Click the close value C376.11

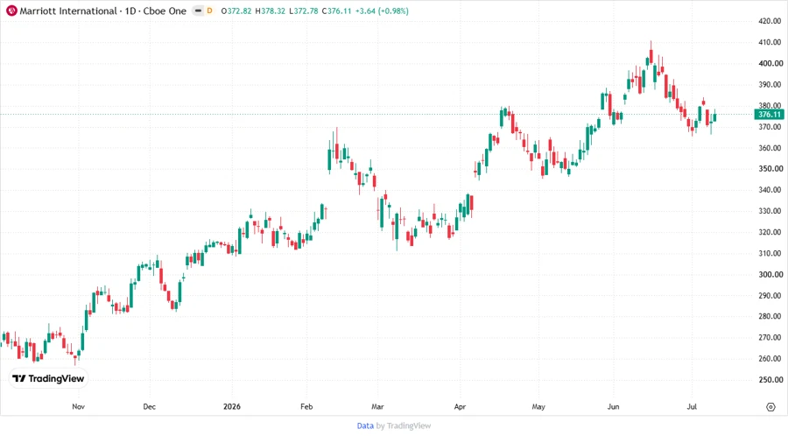[x=336, y=11]
